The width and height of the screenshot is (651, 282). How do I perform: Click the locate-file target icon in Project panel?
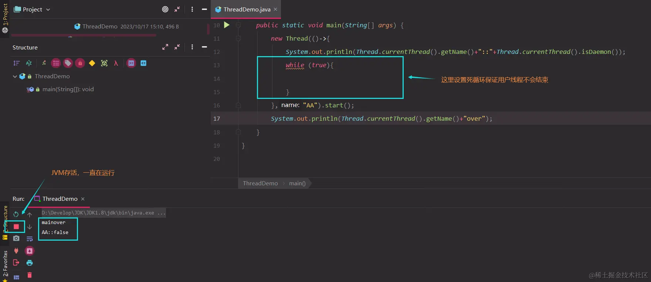point(165,9)
